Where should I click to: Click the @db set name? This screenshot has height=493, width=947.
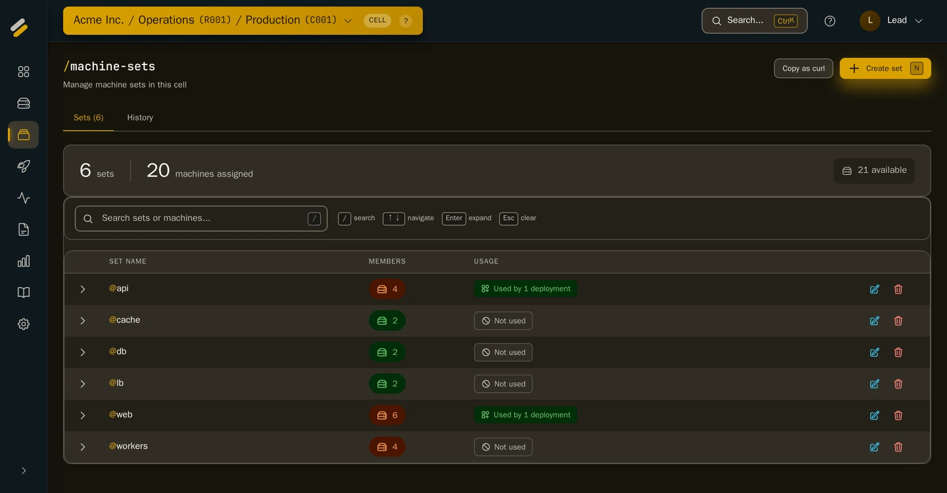tap(118, 352)
